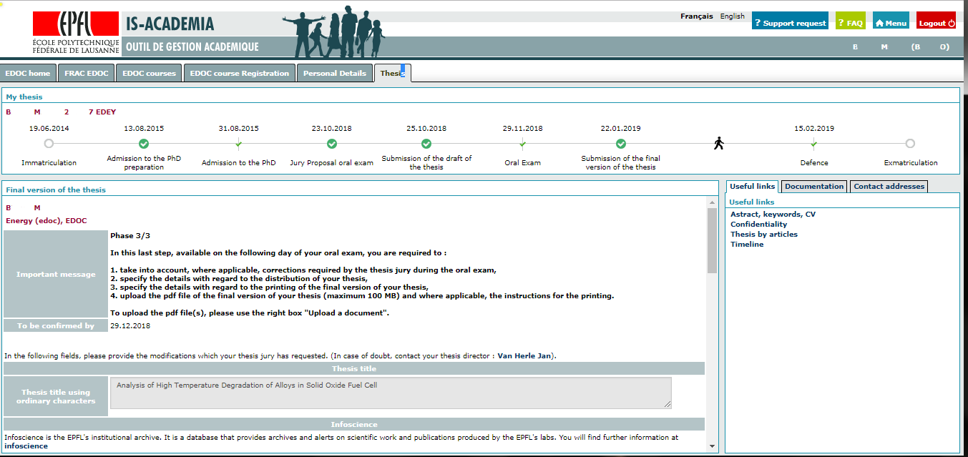Open the EDOC courses tab
Image resolution: width=968 pixels, height=457 pixels.
(x=149, y=73)
